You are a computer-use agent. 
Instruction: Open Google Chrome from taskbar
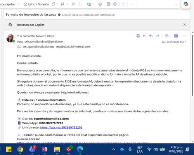(x=20, y=149)
